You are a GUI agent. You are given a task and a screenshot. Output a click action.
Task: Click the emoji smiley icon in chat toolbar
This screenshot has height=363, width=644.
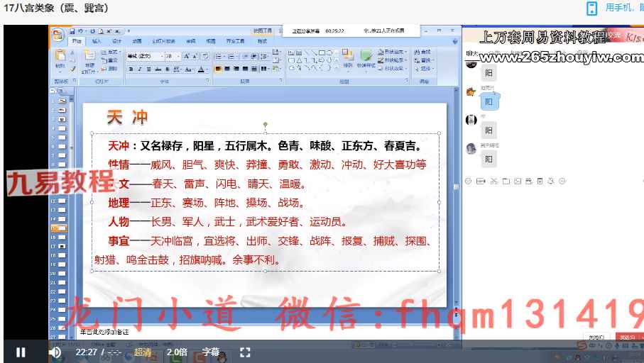point(468,181)
